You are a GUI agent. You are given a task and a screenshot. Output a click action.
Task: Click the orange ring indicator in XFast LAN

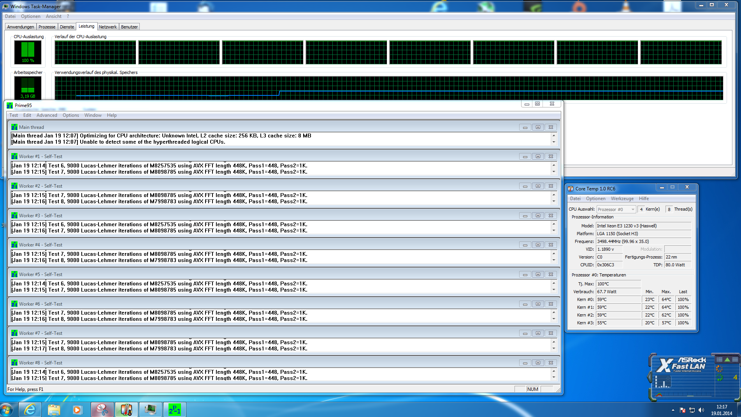[x=719, y=368]
